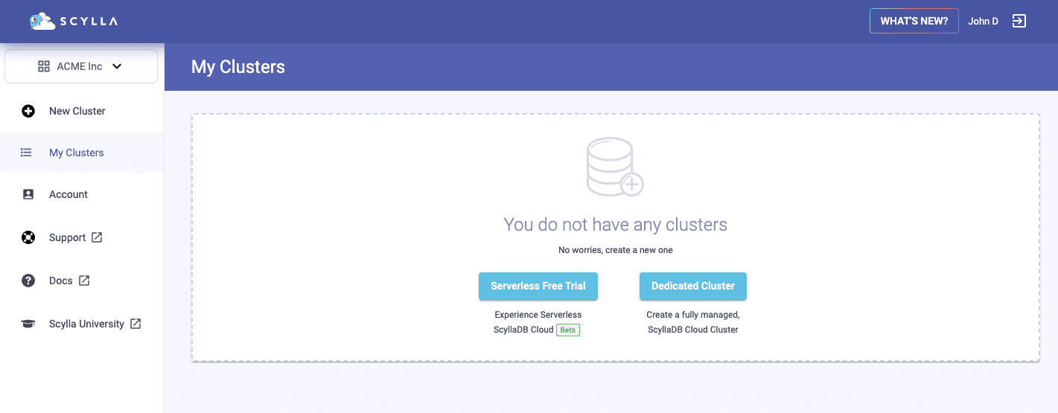The width and height of the screenshot is (1058, 413).
Task: Click the external link icon next to Support
Action: [97, 237]
